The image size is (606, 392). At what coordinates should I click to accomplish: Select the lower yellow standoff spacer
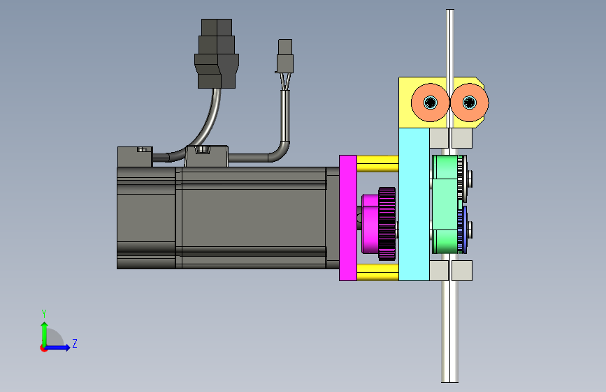coord(377,272)
